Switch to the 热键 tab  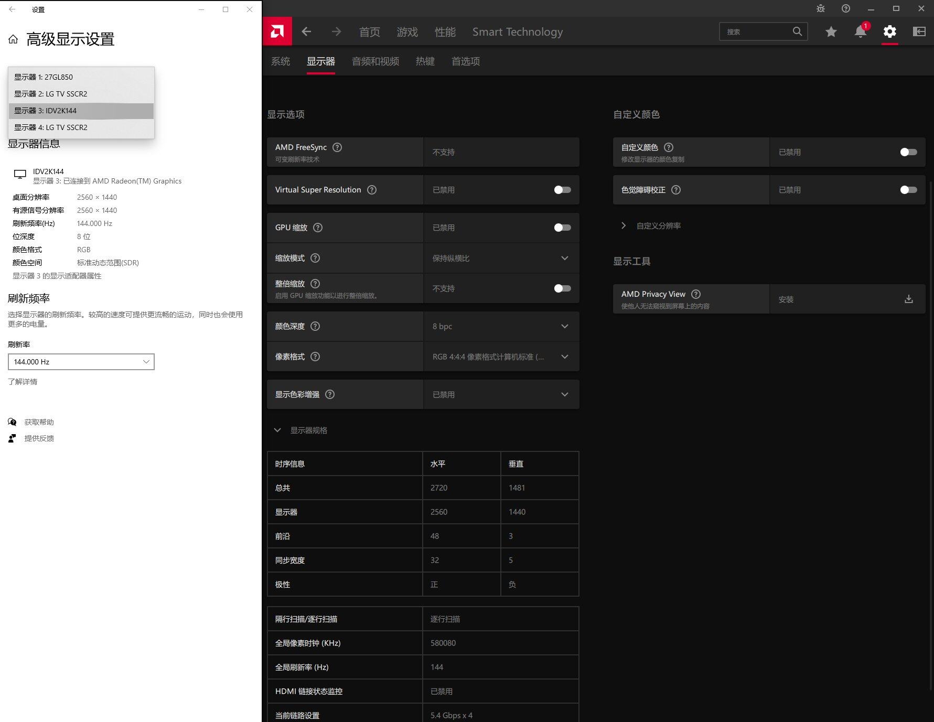tap(425, 61)
